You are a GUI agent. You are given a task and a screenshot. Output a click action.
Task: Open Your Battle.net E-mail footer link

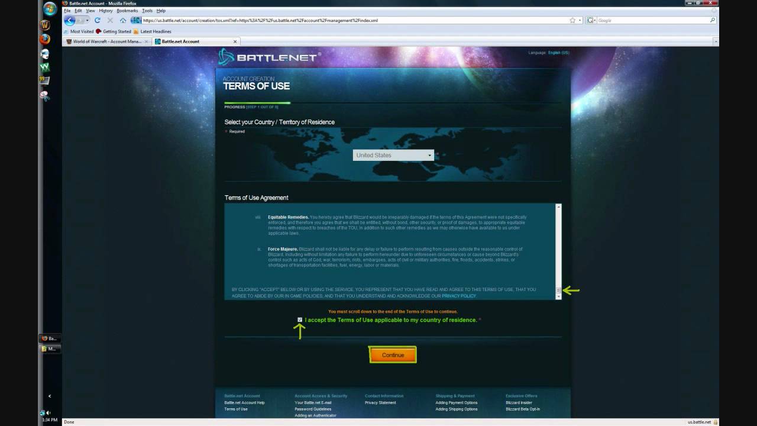313,402
